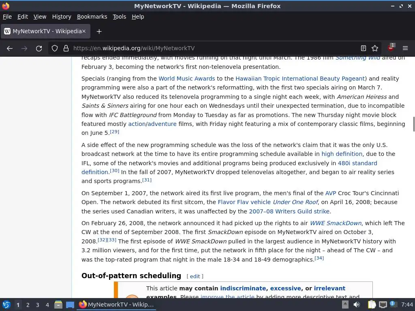Open the excessive link in notice box

coord(286,288)
